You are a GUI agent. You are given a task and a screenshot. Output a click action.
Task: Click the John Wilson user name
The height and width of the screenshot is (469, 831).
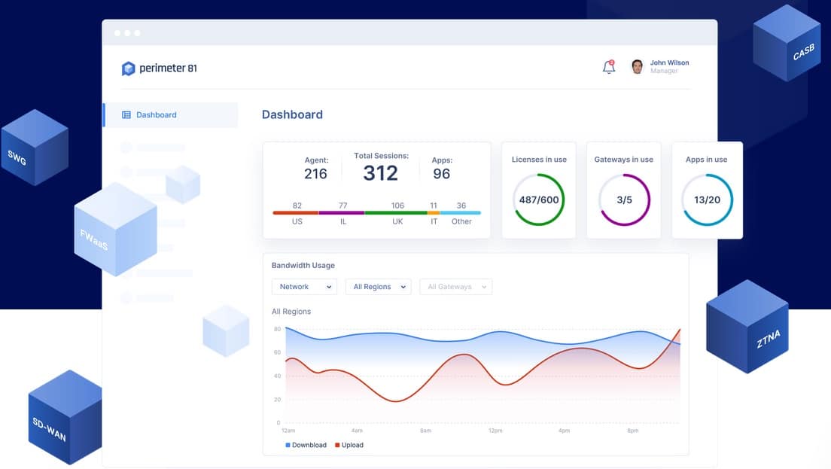click(669, 62)
